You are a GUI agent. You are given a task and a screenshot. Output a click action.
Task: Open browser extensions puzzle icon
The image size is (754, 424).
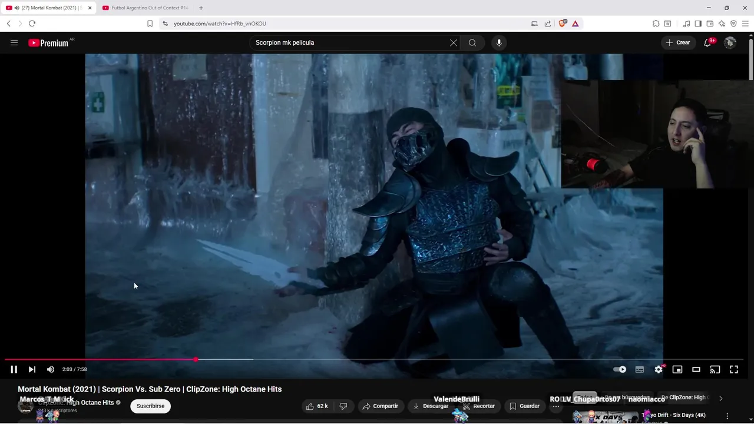(x=656, y=24)
